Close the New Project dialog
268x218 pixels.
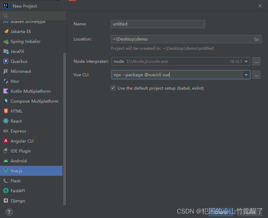[260, 6]
